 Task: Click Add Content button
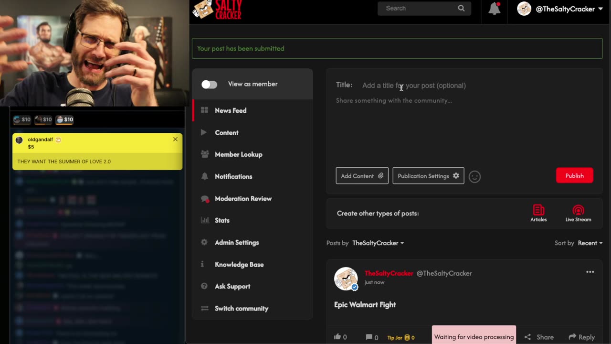(362, 176)
